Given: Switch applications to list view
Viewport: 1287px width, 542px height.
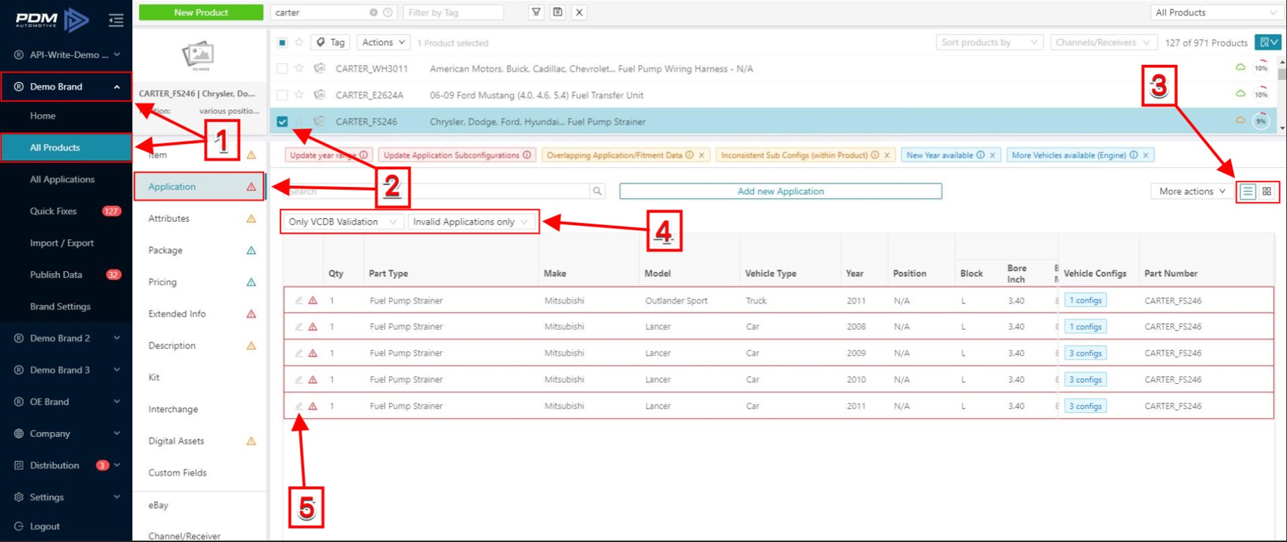Looking at the screenshot, I should [x=1248, y=191].
